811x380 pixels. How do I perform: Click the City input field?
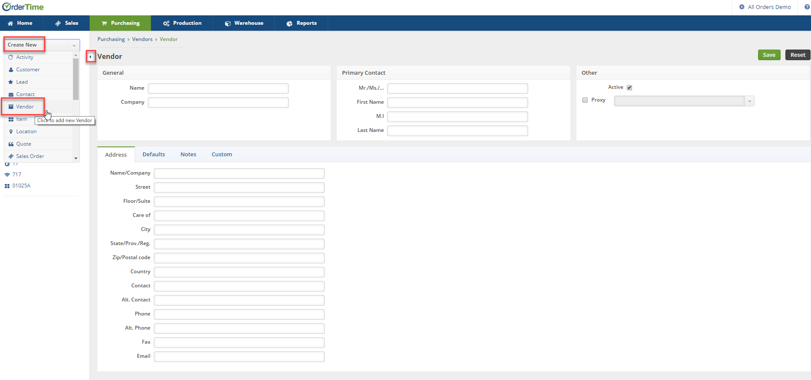[239, 230]
